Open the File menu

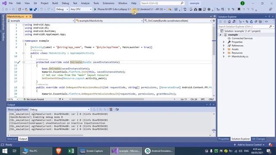coord(11,3)
